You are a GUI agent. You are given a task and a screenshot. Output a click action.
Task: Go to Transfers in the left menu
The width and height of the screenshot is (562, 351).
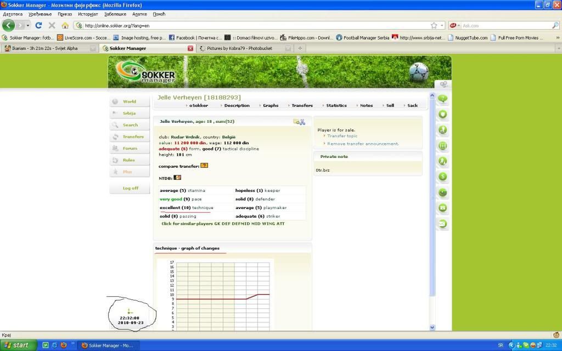click(130, 137)
